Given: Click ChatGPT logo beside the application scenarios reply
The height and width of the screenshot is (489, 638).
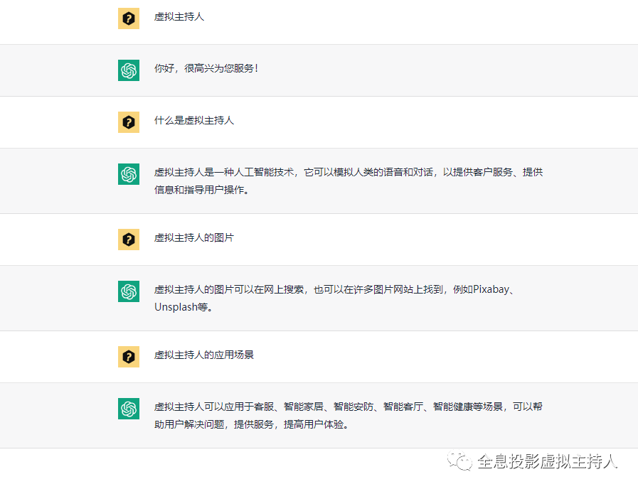Looking at the screenshot, I should point(129,409).
